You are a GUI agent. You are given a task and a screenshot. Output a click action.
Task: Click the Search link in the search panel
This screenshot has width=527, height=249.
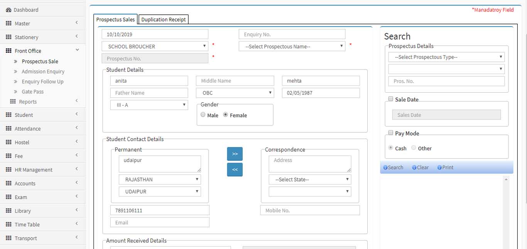(395, 168)
